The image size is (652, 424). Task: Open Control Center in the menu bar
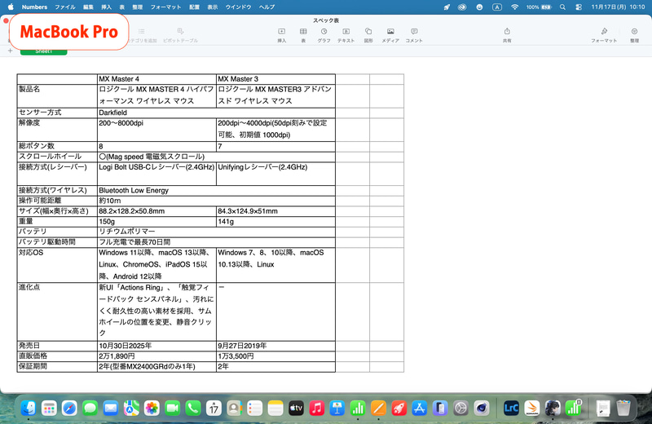point(579,7)
